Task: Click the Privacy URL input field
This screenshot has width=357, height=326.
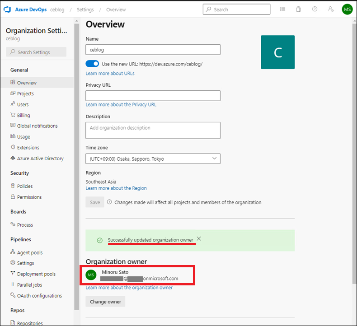Action: (153, 96)
